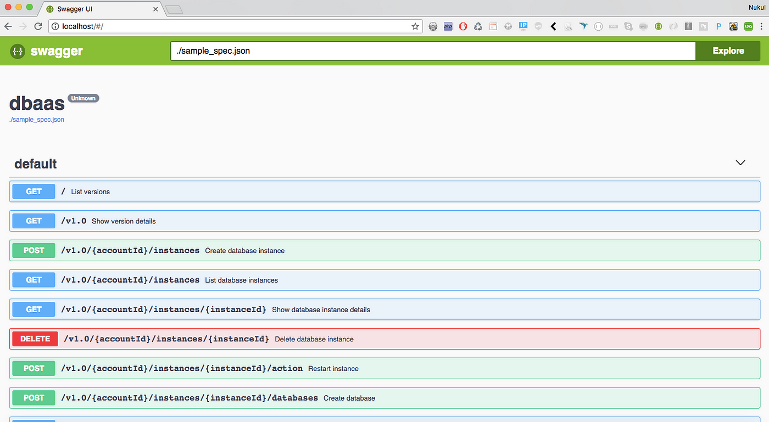Click the blue P extension icon
This screenshot has width=769, height=422.
(x=718, y=26)
